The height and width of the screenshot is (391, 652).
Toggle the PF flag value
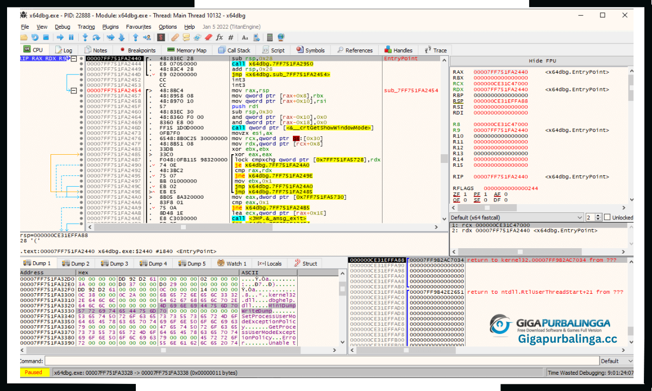[x=485, y=194]
